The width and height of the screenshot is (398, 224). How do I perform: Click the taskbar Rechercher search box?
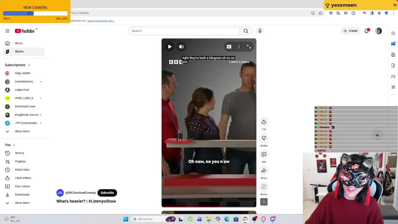click(x=154, y=219)
